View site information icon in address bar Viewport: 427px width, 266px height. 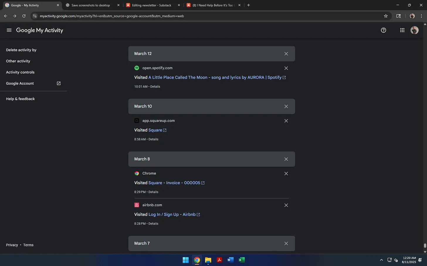[35, 16]
